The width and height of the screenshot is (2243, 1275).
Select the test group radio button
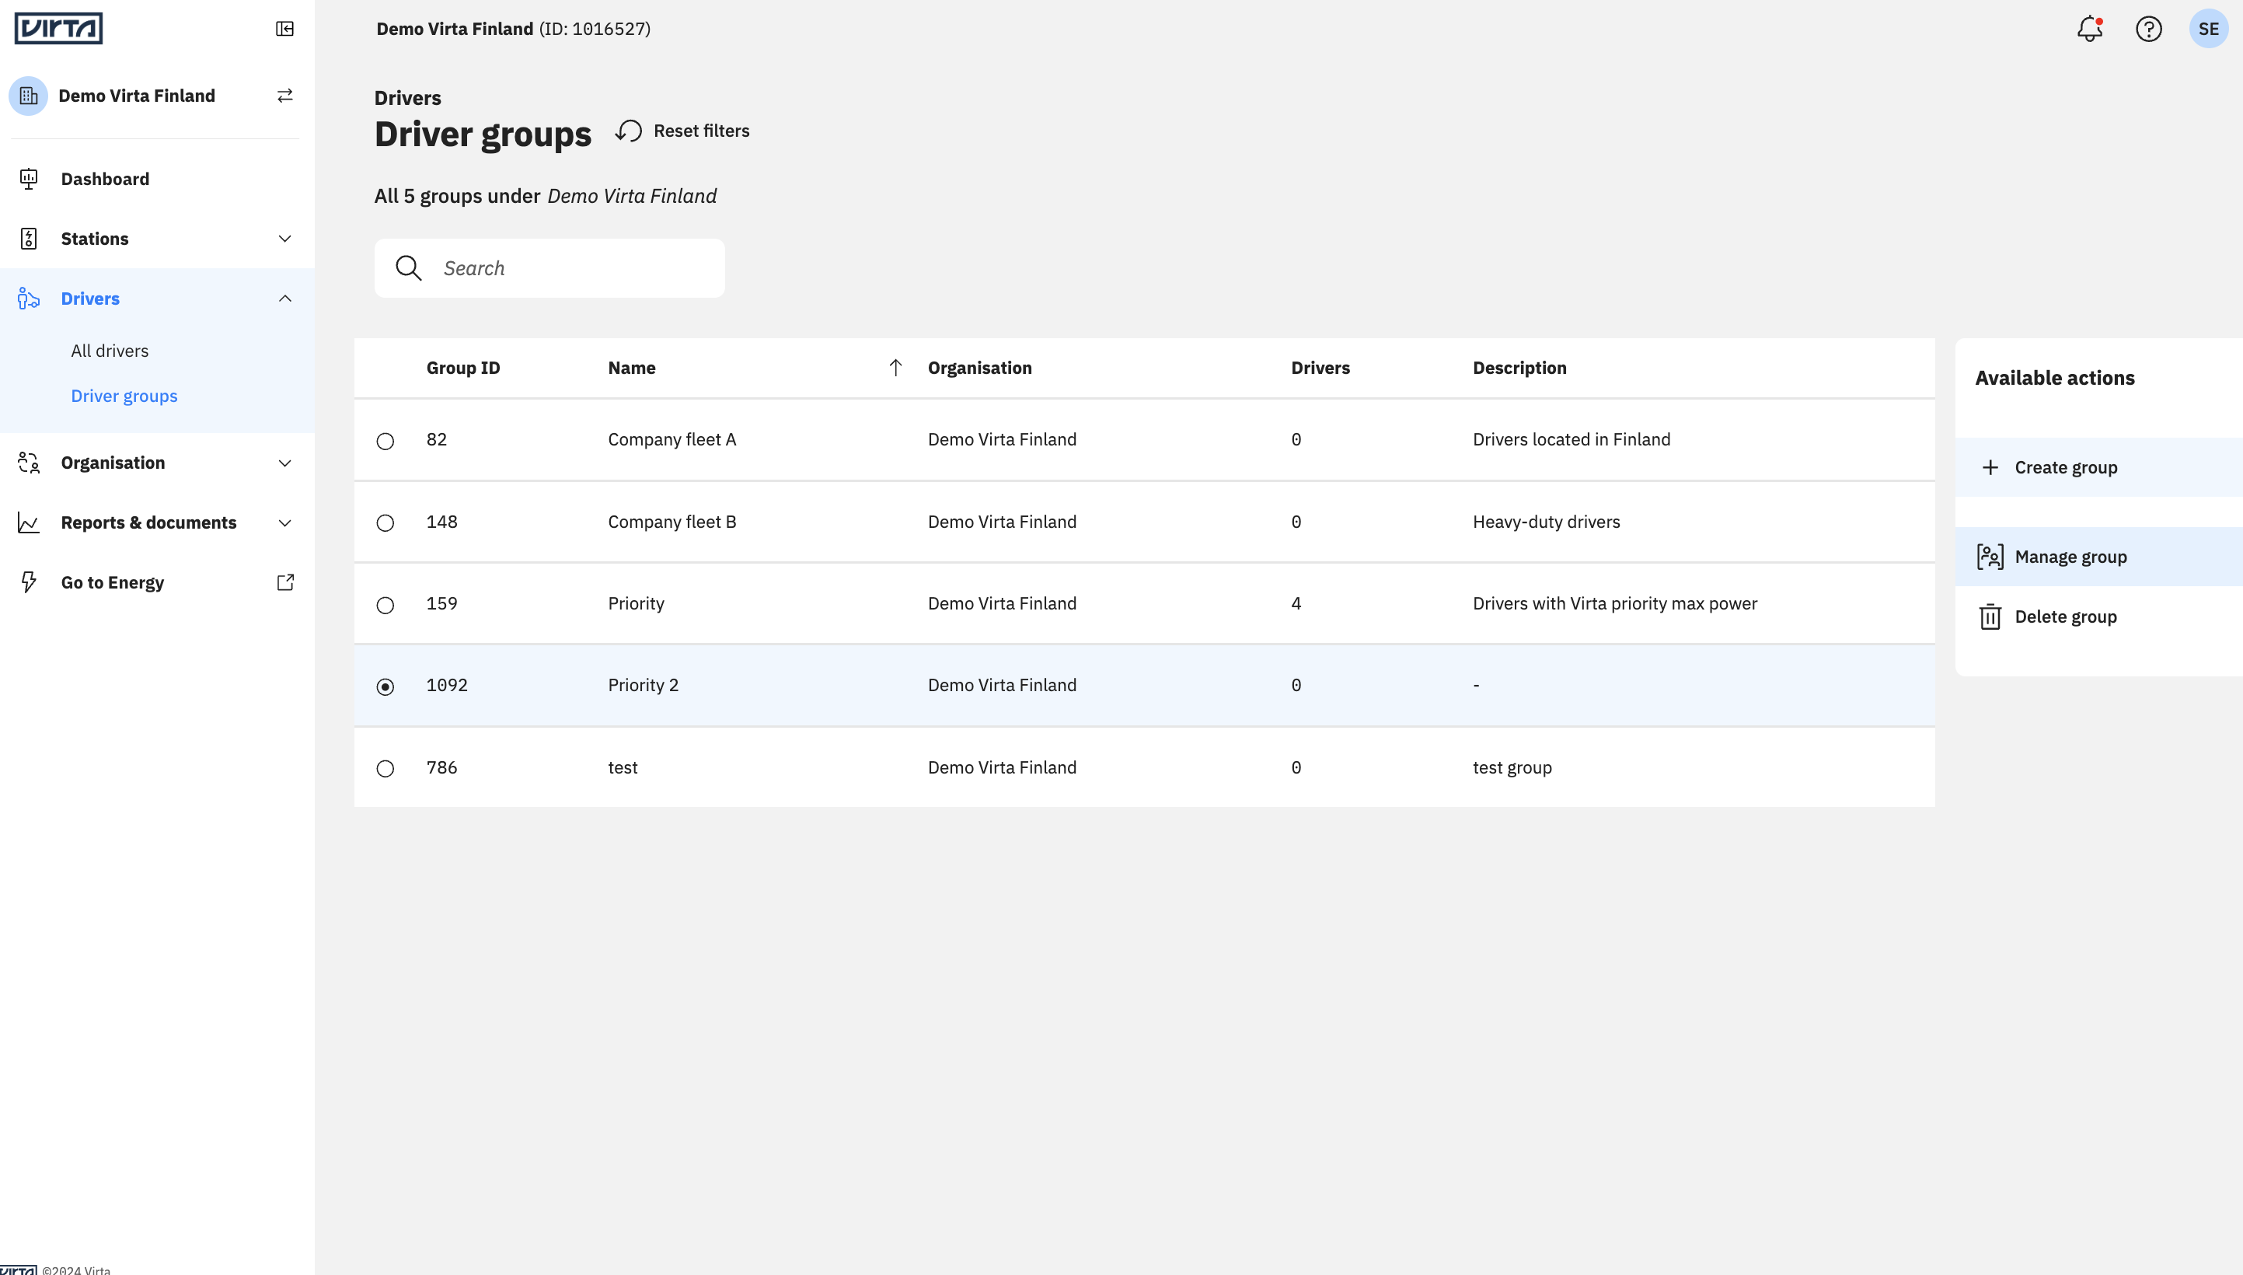[385, 769]
